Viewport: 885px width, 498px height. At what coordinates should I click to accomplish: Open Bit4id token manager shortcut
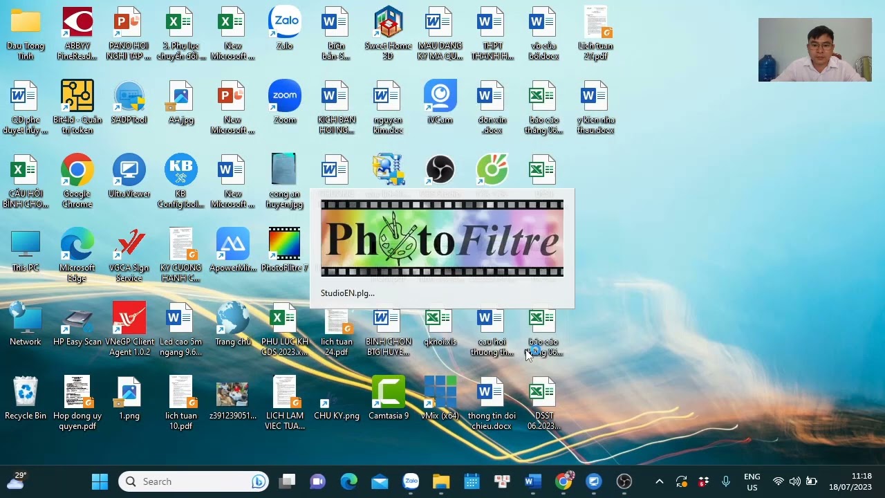coord(77,107)
